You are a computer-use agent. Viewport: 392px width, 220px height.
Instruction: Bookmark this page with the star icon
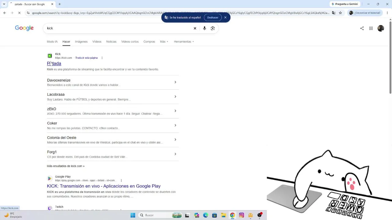[340, 13]
